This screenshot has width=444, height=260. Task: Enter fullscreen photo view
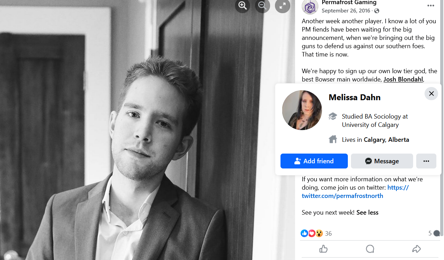click(x=283, y=6)
